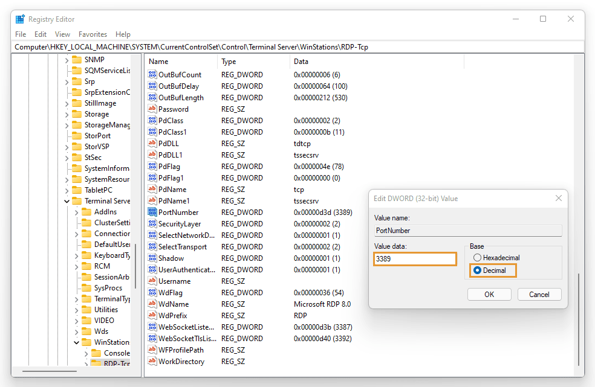Click the PdFlag DWORD value icon
Viewport: 595px width, 387px height.
152,166
